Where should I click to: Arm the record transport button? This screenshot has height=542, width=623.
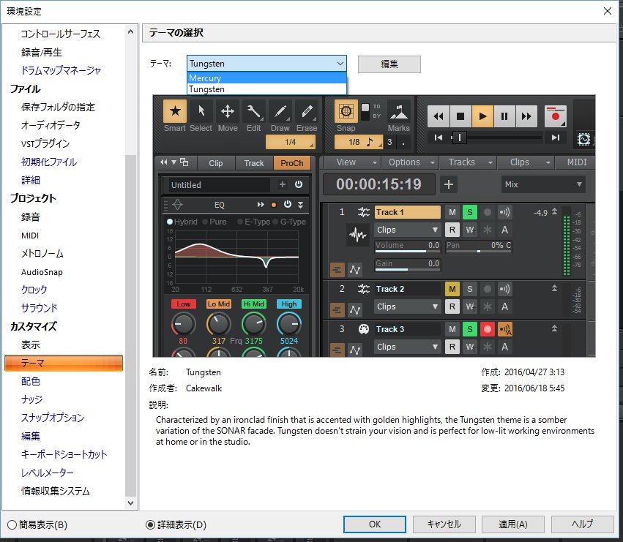[x=556, y=116]
